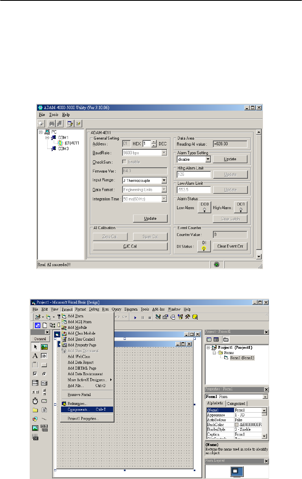The image size is (302, 479).
Task: Open the Form1 object dropdown in Properties
Action: (x=265, y=396)
